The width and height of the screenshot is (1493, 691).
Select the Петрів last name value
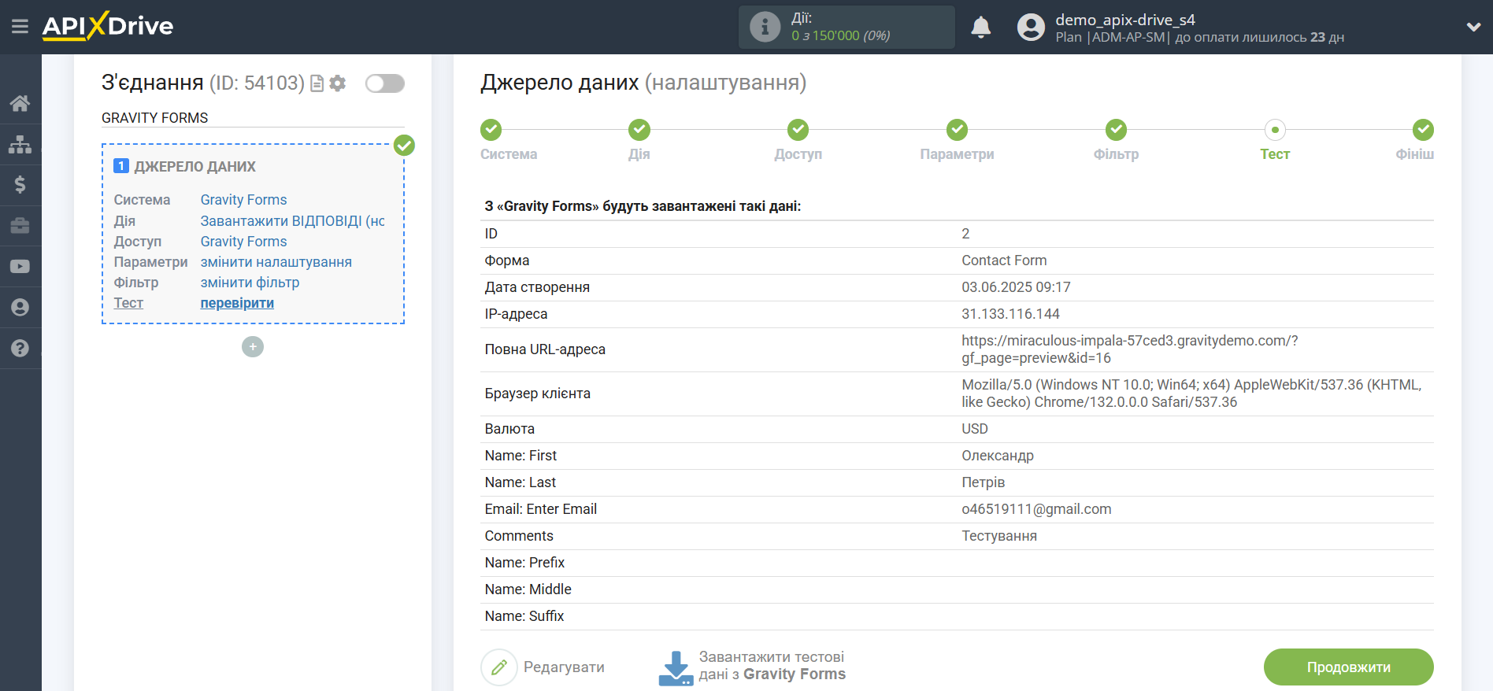(x=983, y=482)
